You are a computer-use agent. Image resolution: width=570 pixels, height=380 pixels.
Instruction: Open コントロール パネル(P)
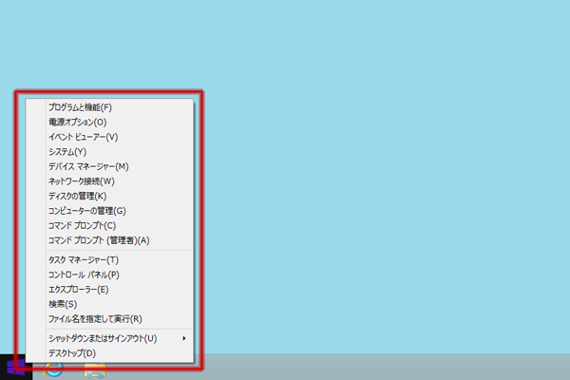click(109, 275)
